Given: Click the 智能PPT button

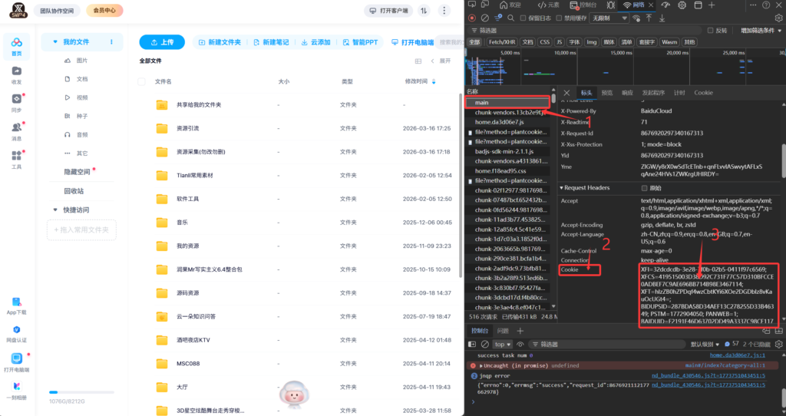Looking at the screenshot, I should pos(361,43).
